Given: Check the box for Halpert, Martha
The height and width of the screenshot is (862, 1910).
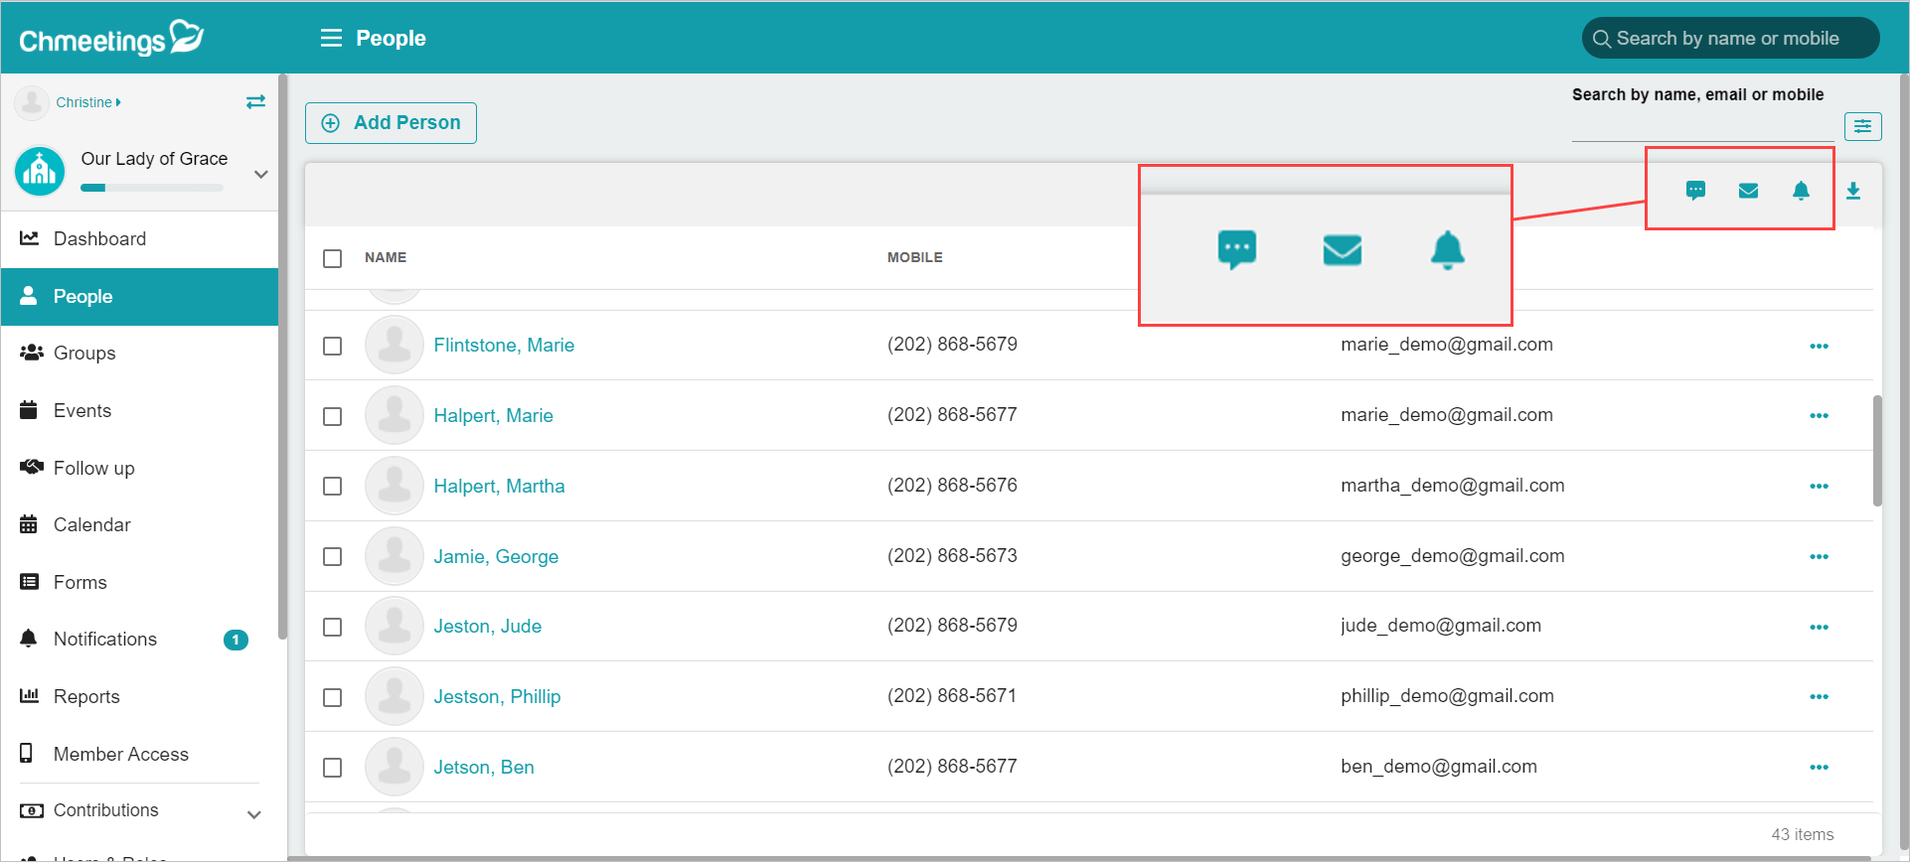Looking at the screenshot, I should (x=333, y=486).
